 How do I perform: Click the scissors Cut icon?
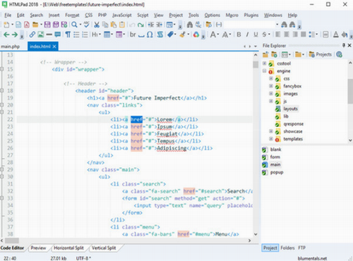97,25
